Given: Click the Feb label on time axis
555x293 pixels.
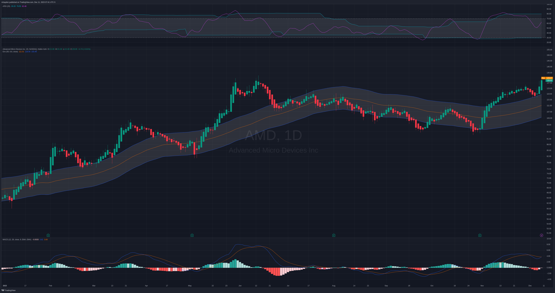Looking at the screenshot, I should click(51, 286).
